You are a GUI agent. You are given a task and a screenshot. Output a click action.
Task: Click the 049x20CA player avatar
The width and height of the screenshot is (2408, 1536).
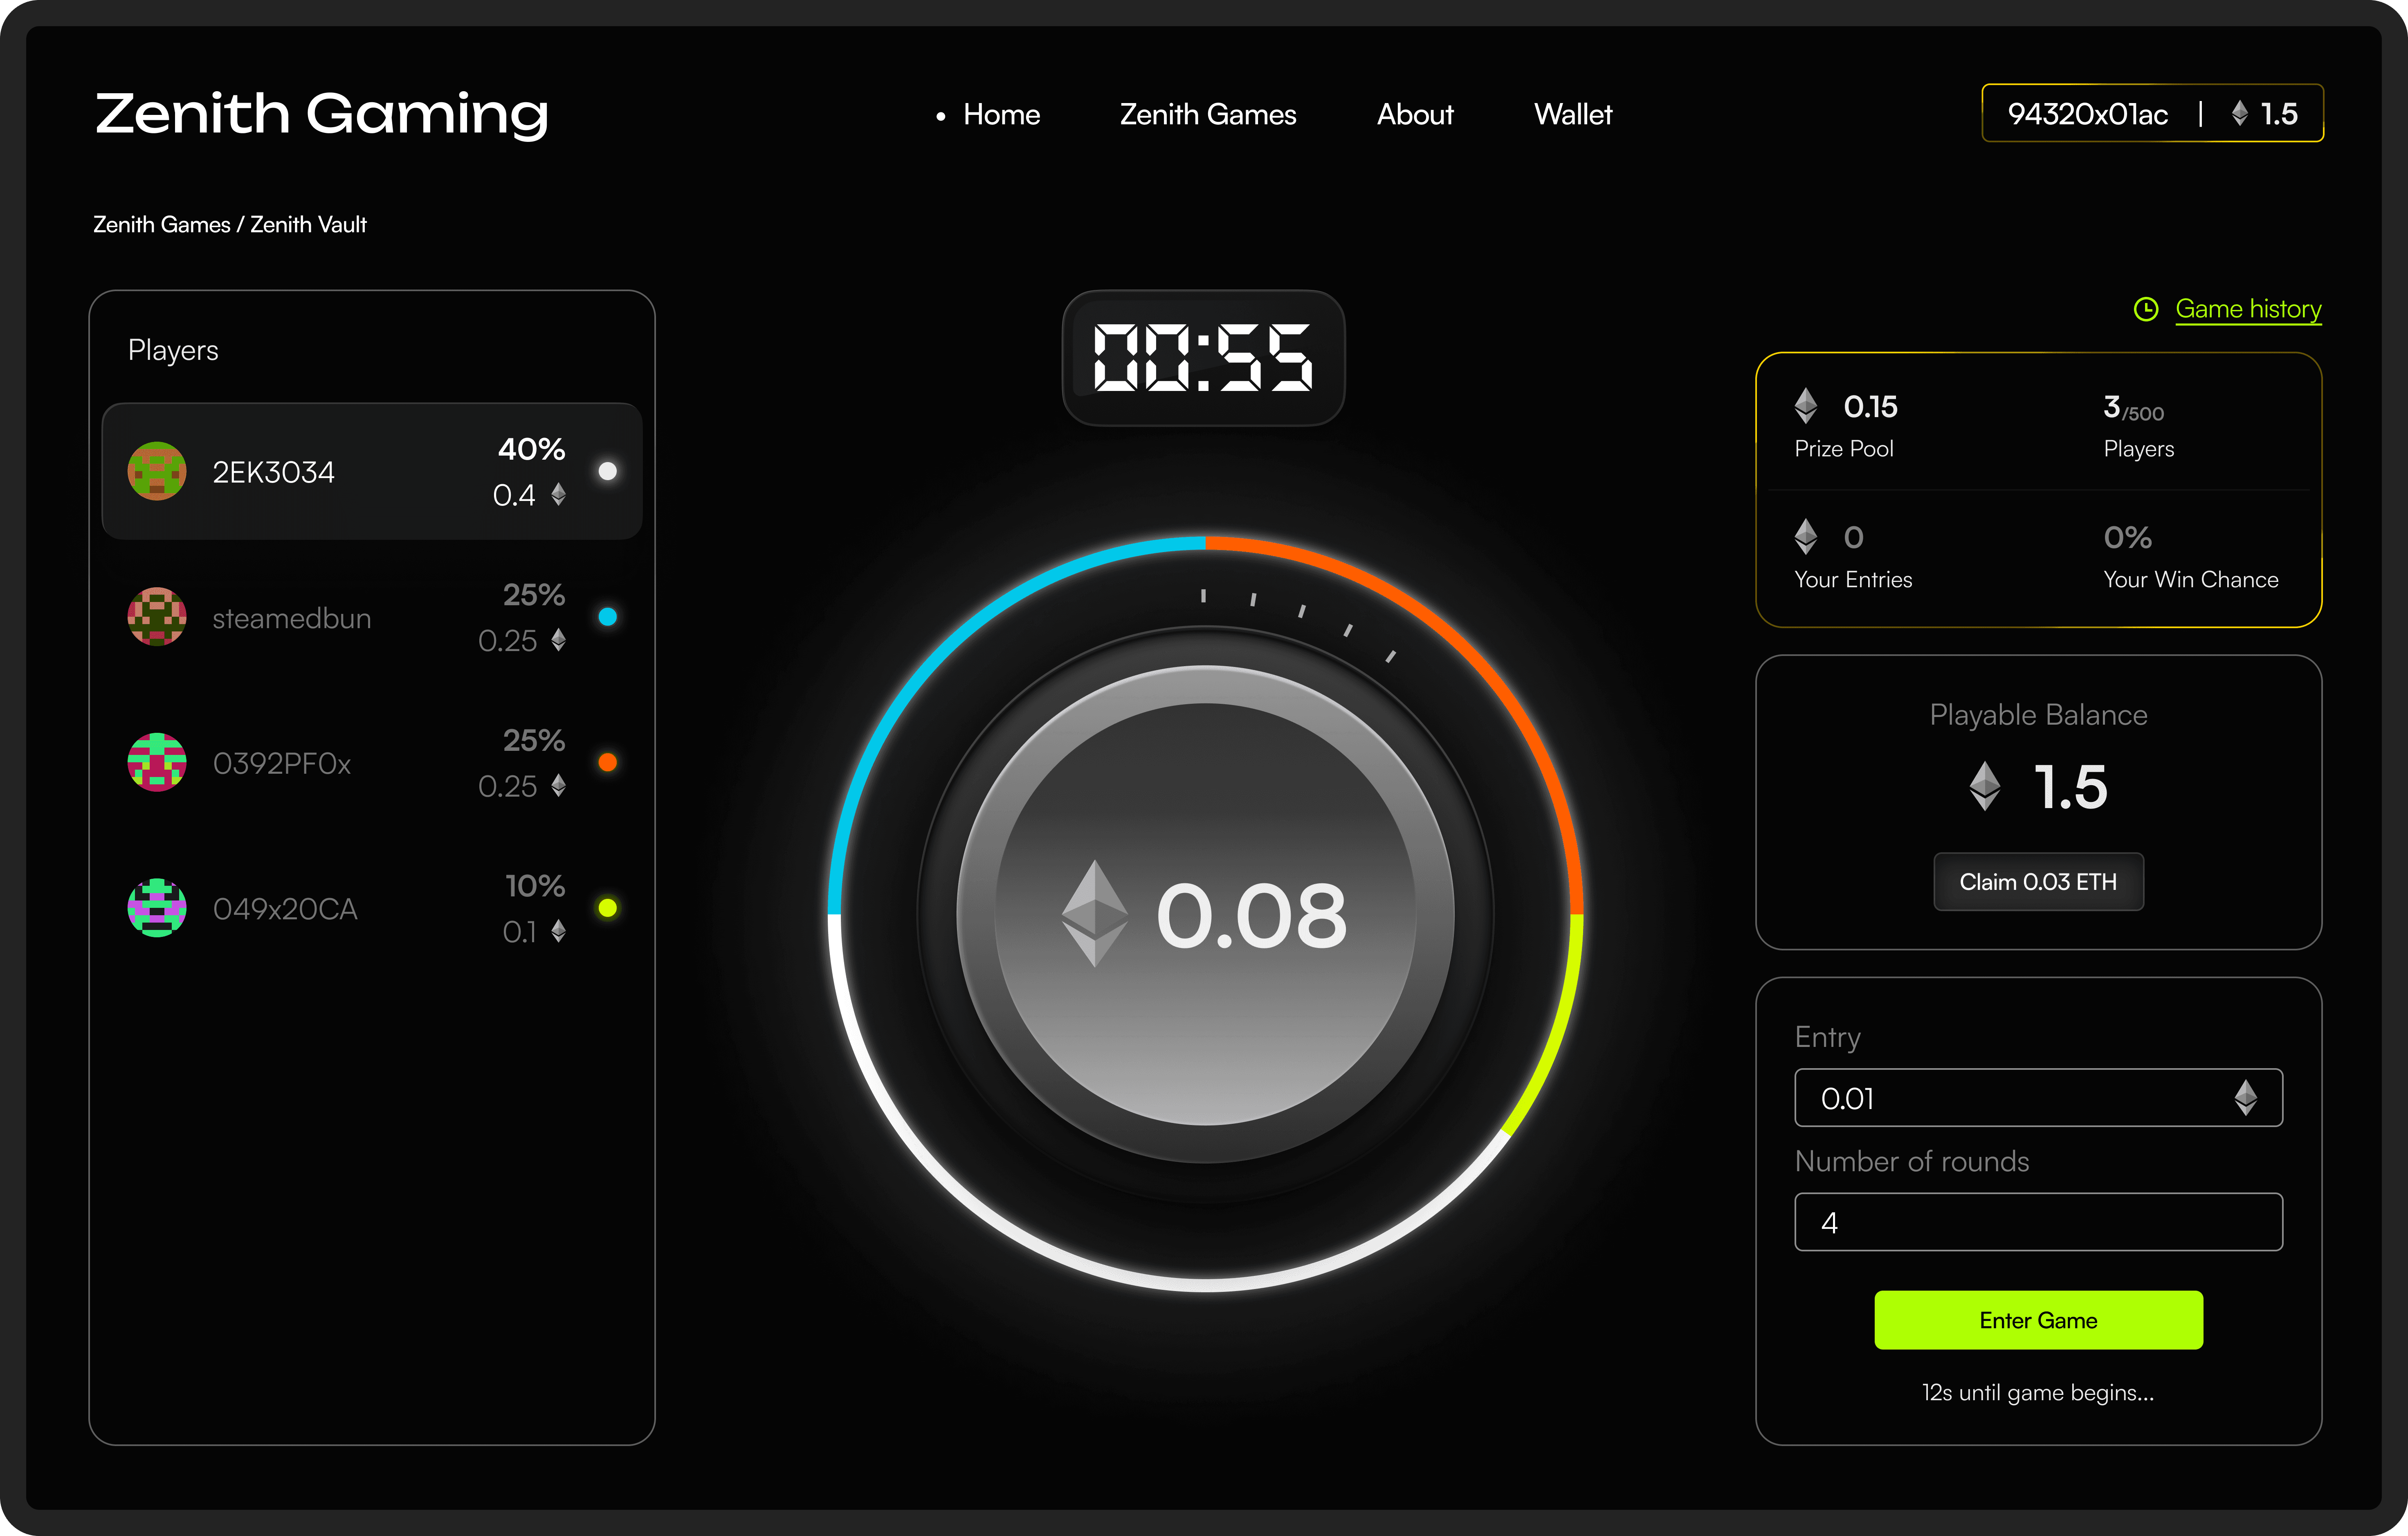coord(157,908)
